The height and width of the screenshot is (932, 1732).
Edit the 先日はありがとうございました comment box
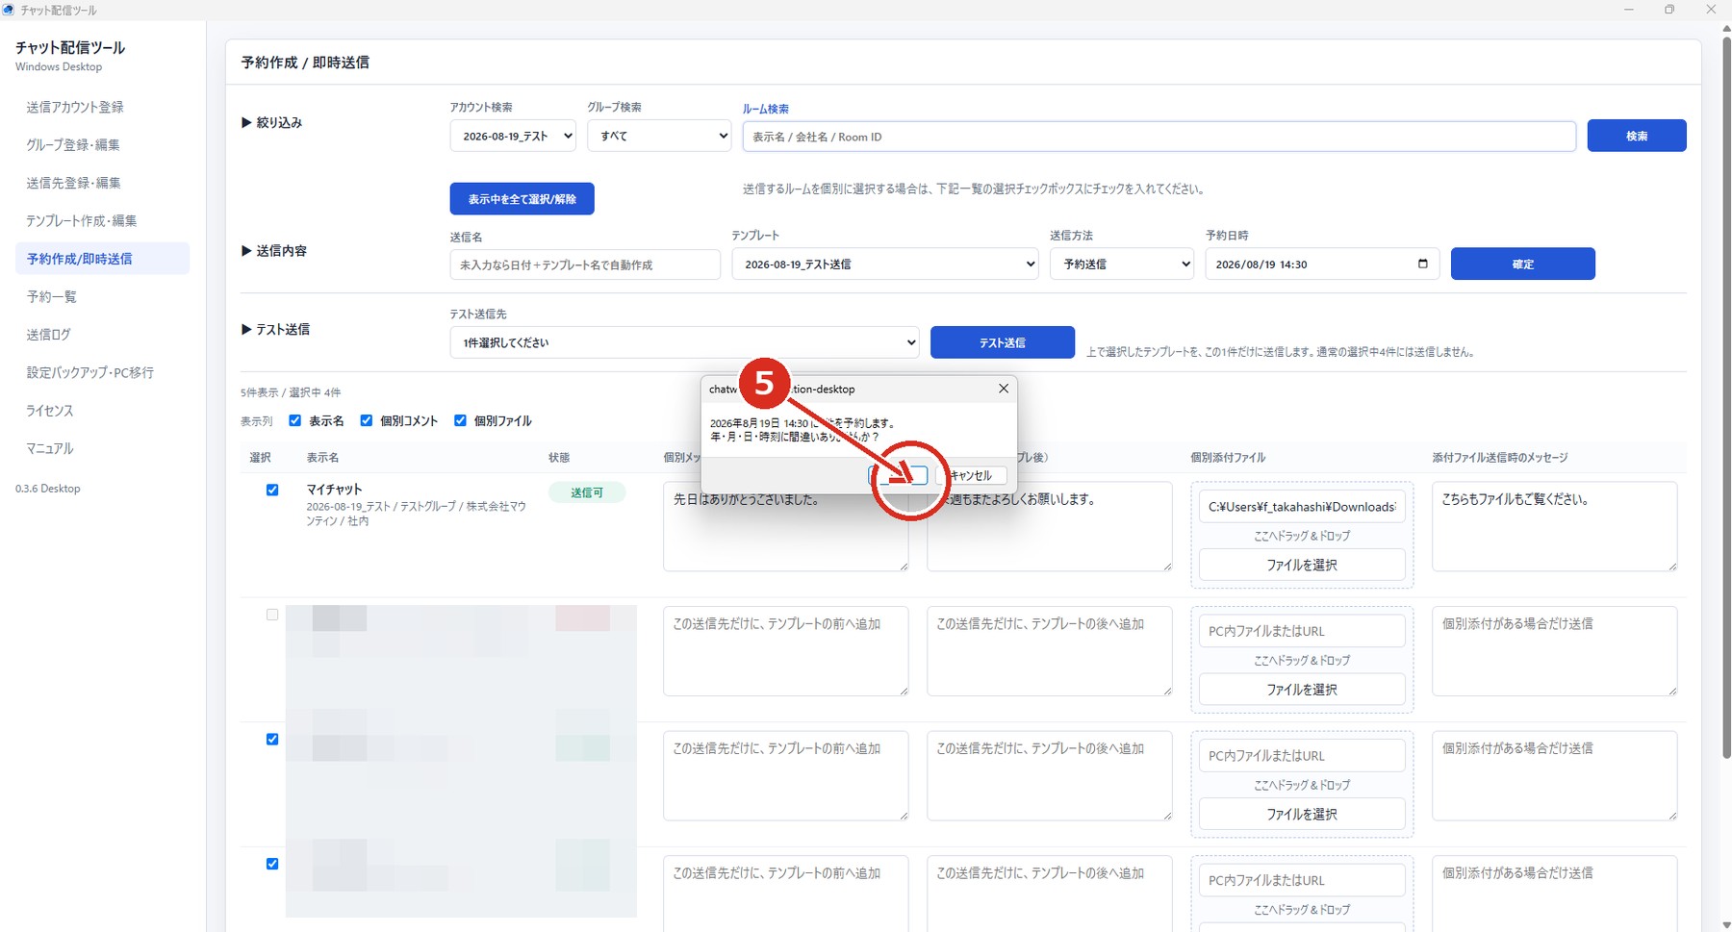coord(786,527)
